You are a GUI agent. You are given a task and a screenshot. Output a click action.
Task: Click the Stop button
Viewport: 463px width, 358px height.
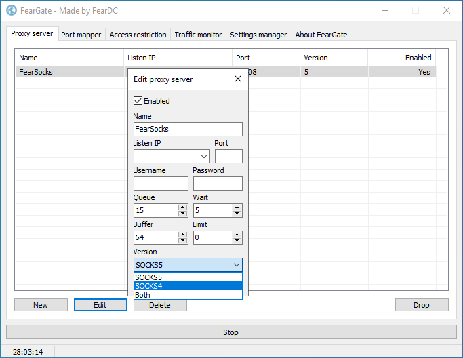(231, 332)
